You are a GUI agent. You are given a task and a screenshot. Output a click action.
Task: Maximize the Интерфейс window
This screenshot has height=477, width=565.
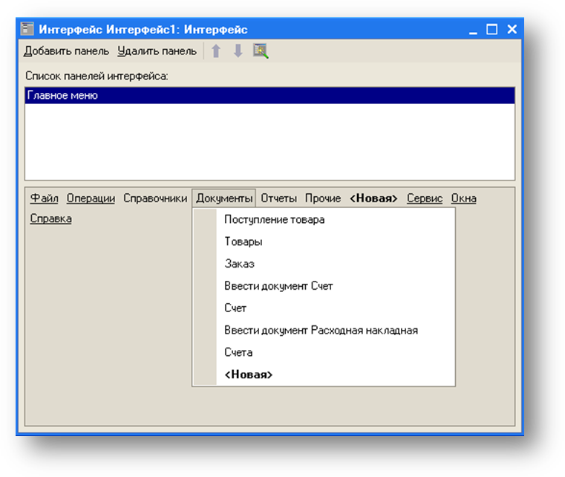(x=491, y=29)
